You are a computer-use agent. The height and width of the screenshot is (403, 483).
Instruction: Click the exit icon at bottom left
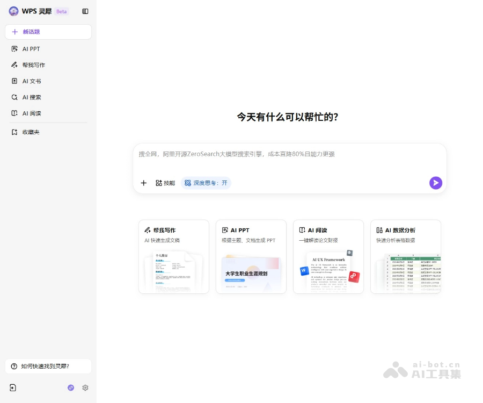12,387
